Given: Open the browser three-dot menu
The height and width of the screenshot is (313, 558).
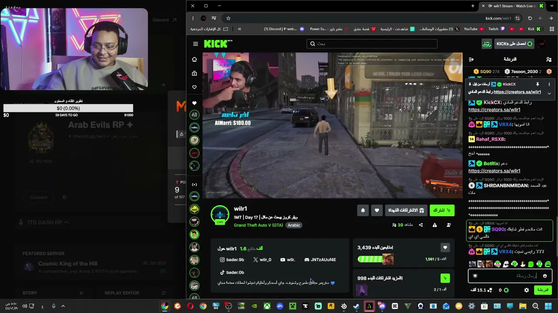Looking at the screenshot, I should [x=193, y=18].
